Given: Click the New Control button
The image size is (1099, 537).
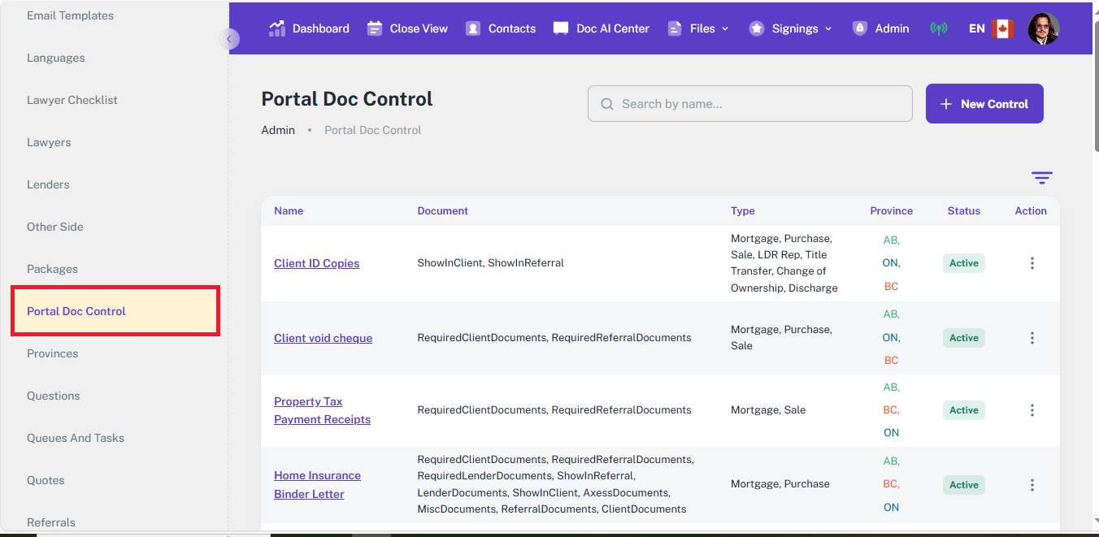Looking at the screenshot, I should pyautogui.click(x=984, y=104).
